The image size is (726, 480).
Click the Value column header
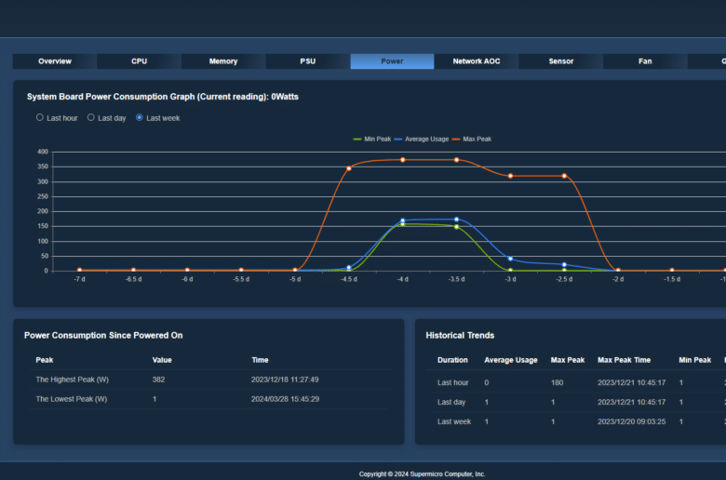tap(162, 360)
